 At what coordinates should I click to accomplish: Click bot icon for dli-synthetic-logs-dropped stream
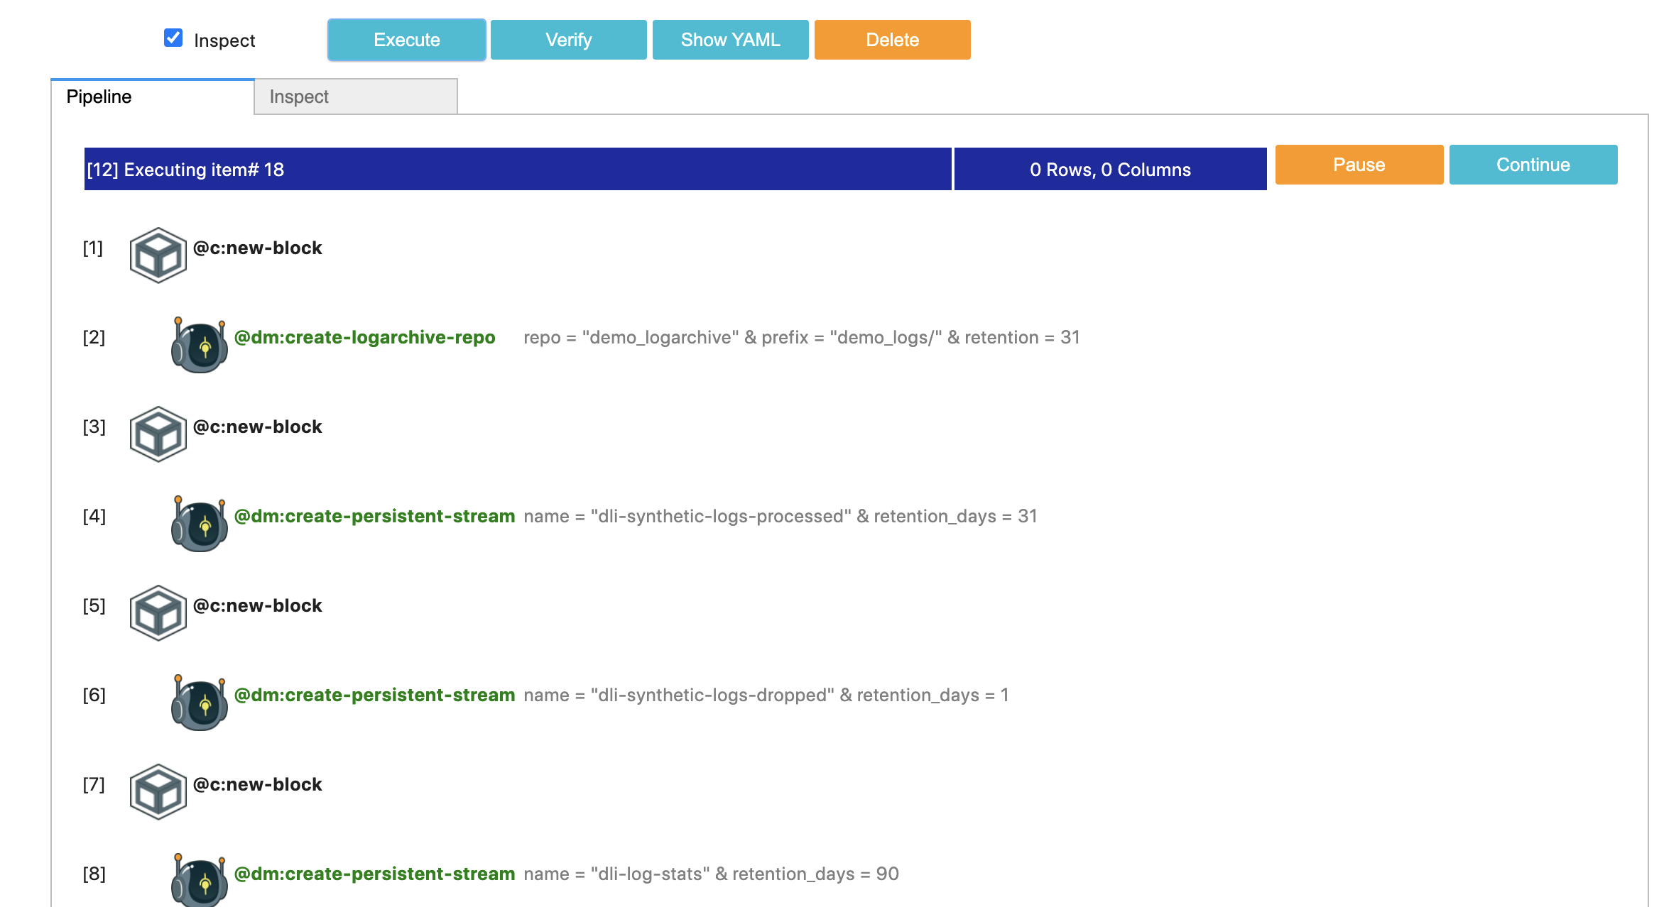point(199,703)
